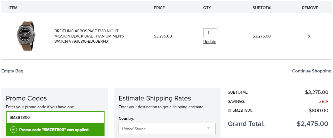The width and height of the screenshot is (333, 138).
Task: Open the Breitling watch product thumbnail
Action: tap(26, 36)
